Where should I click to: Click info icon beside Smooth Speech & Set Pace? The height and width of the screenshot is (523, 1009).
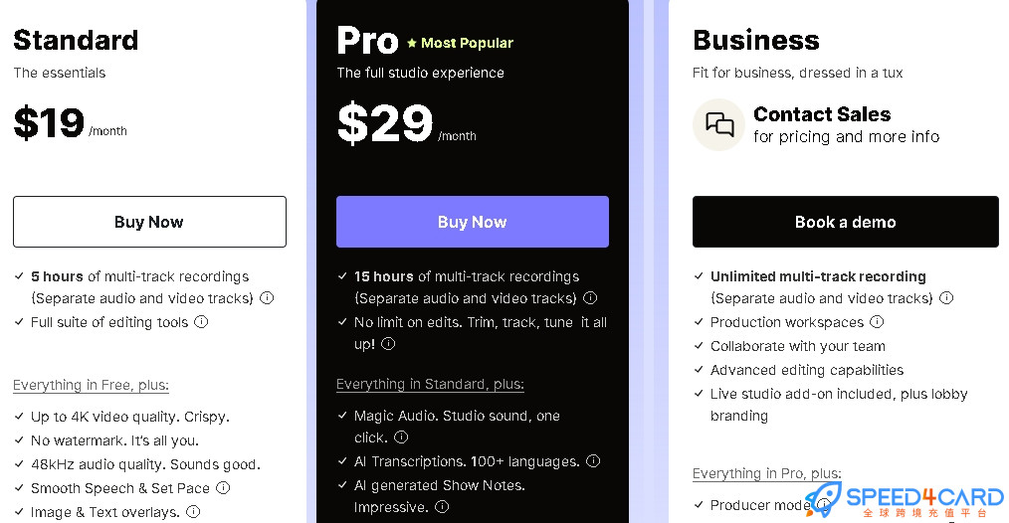[x=223, y=487]
